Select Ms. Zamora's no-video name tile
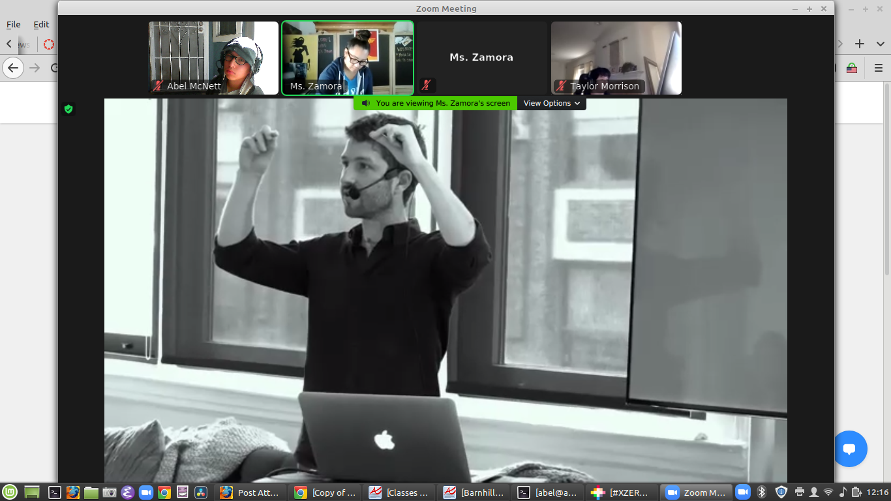This screenshot has height=501, width=891. pyautogui.click(x=482, y=58)
